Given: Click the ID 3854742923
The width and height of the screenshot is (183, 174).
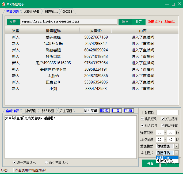Looking at the screenshot, I should click(96, 89).
